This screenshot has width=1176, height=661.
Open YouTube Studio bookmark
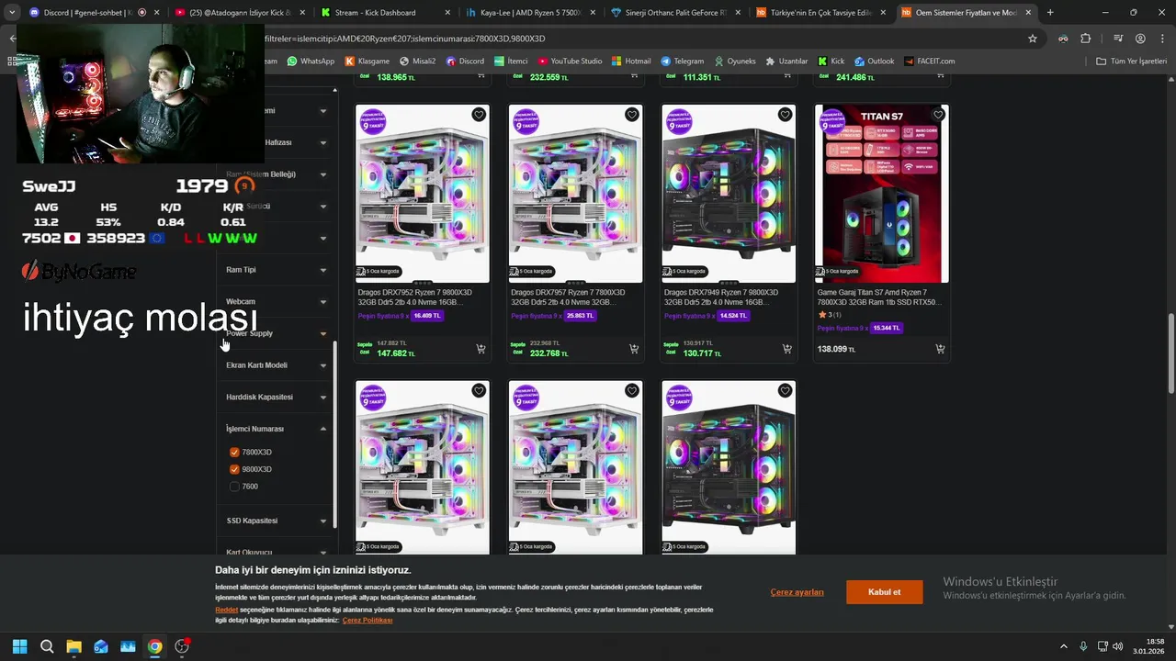[x=571, y=62]
